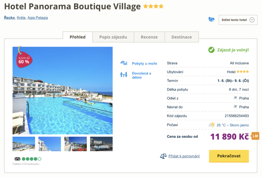
Task: Click the Přidat k porovnání link
Action: (184, 156)
